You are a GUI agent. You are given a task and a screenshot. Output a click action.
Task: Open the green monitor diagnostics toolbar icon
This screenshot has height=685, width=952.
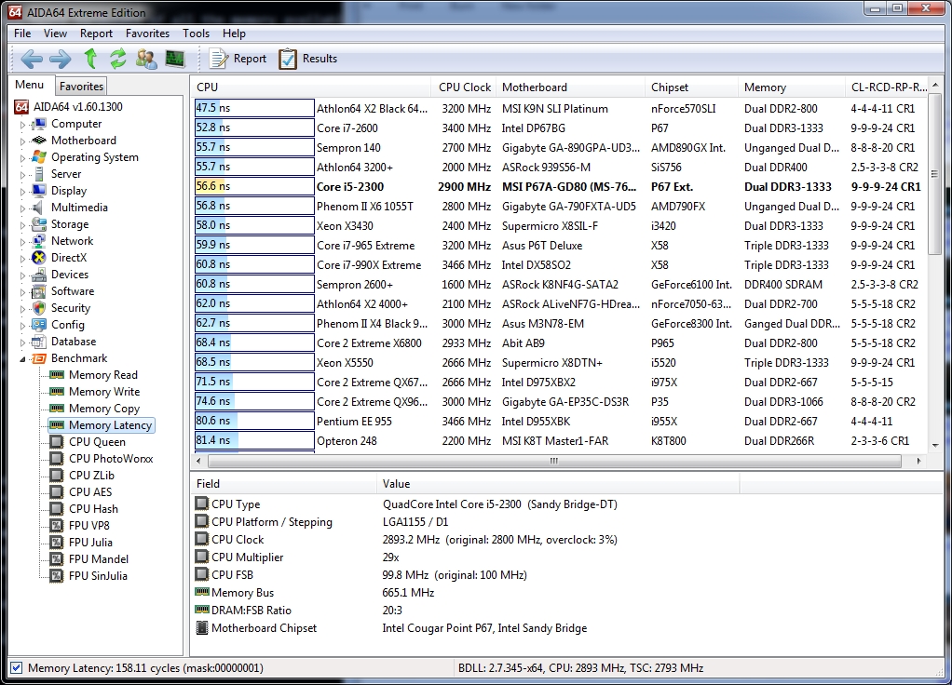coord(175,59)
